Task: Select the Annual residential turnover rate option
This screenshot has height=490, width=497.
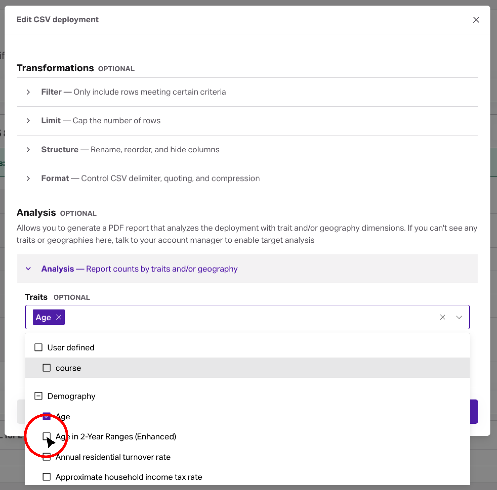Action: pos(113,457)
